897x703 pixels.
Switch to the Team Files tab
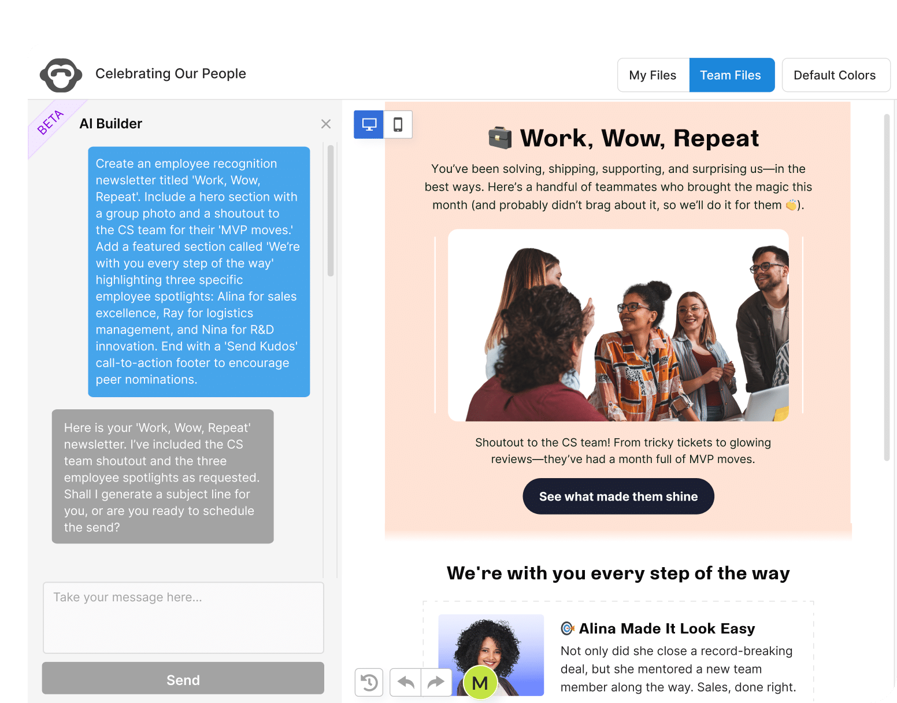(x=731, y=75)
